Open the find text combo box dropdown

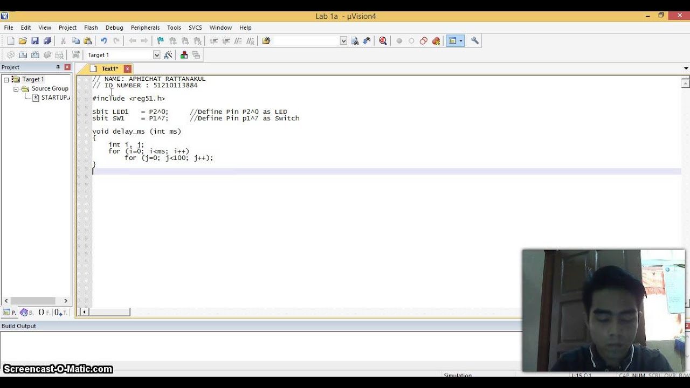click(x=343, y=41)
